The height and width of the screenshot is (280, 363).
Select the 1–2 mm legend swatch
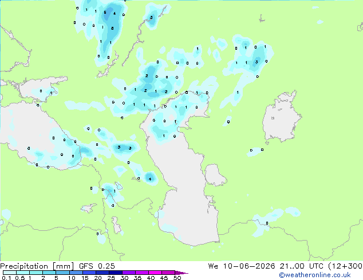pos(36,273)
